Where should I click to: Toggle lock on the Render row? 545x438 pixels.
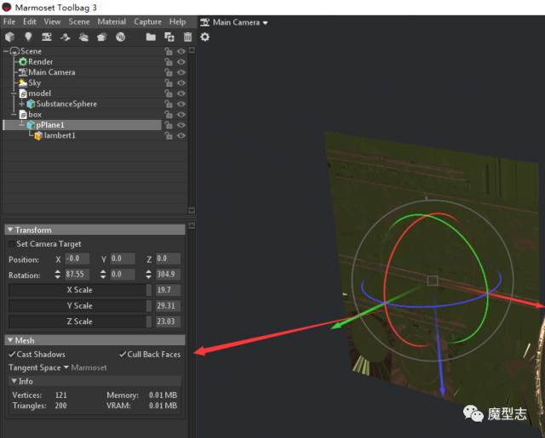pos(169,62)
